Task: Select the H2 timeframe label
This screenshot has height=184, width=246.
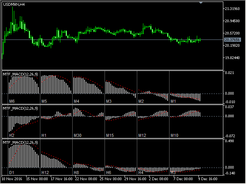Action: coord(12,135)
